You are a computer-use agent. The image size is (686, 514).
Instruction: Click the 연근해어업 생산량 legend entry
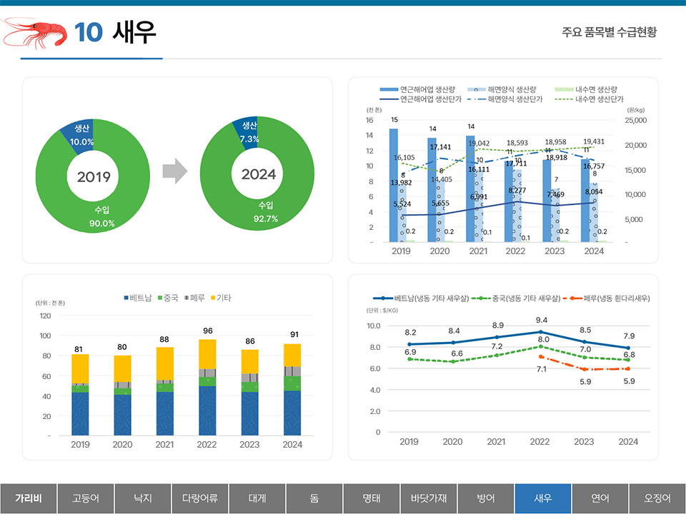(x=422, y=89)
